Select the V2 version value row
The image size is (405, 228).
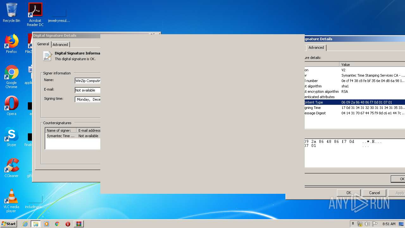click(343, 70)
